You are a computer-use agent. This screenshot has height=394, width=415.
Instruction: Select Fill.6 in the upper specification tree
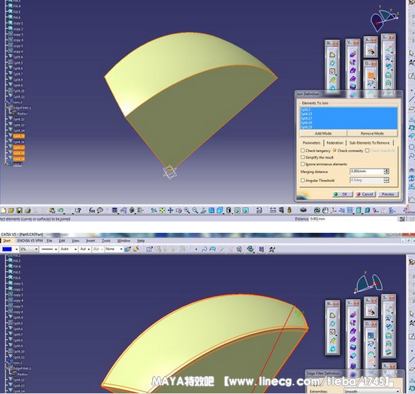point(17,17)
